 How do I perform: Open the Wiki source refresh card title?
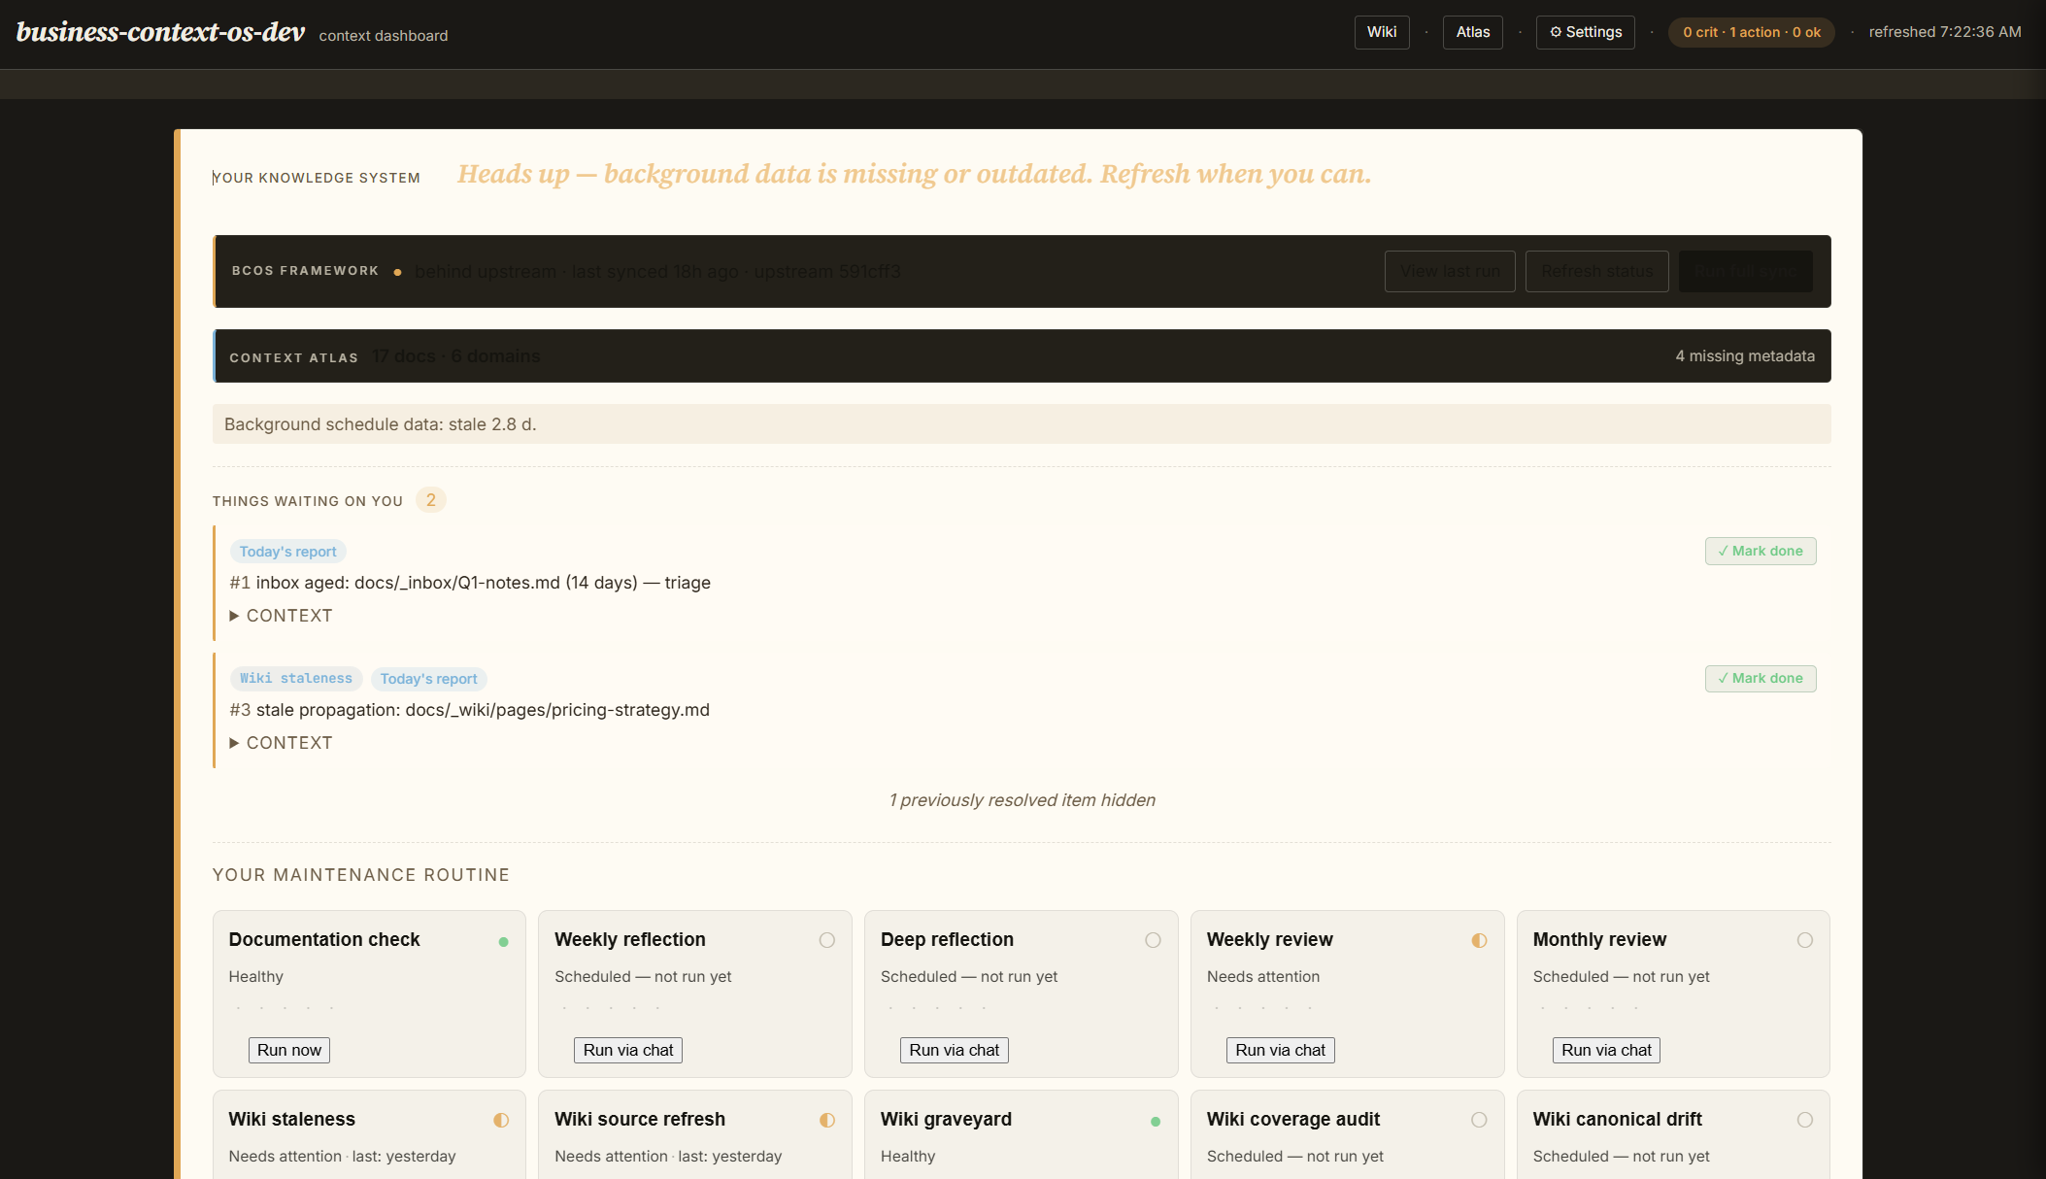pyautogui.click(x=640, y=1119)
